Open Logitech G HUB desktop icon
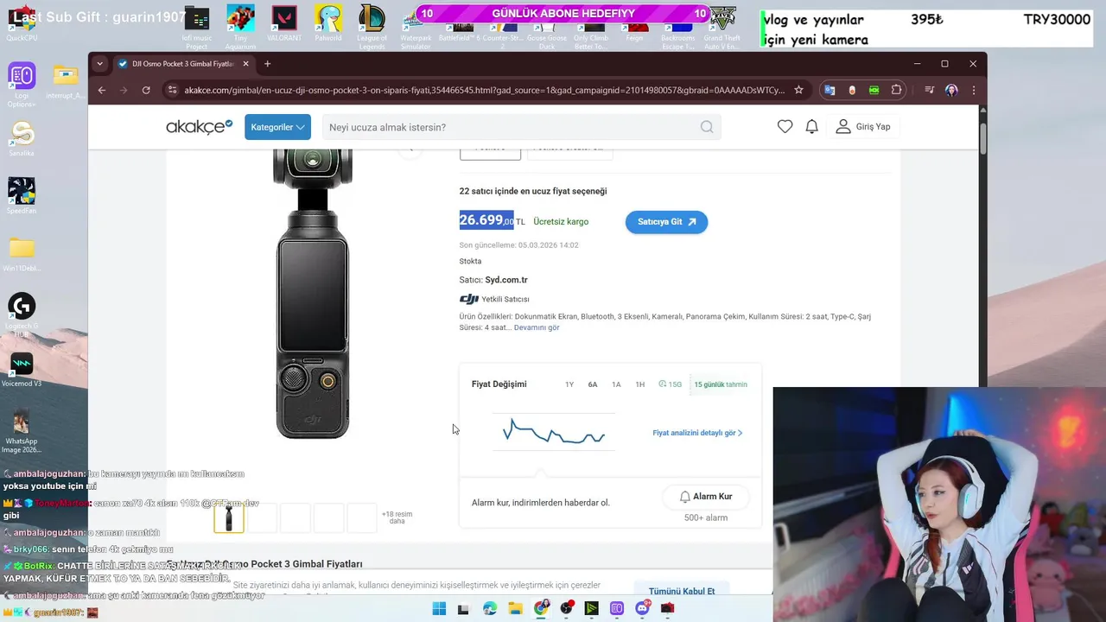1106x622 pixels. coord(22,314)
